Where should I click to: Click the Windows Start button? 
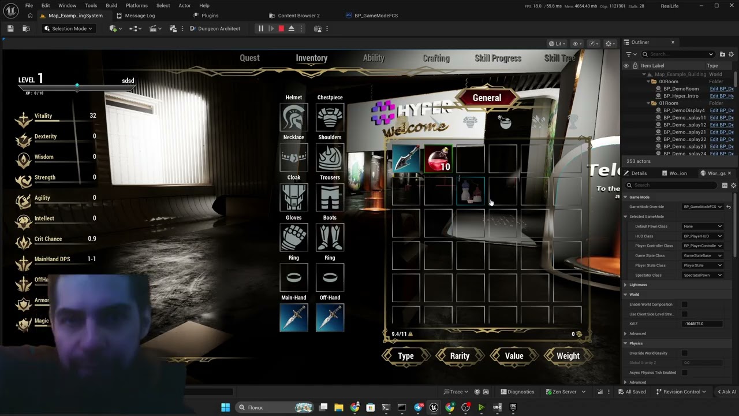pos(226,407)
